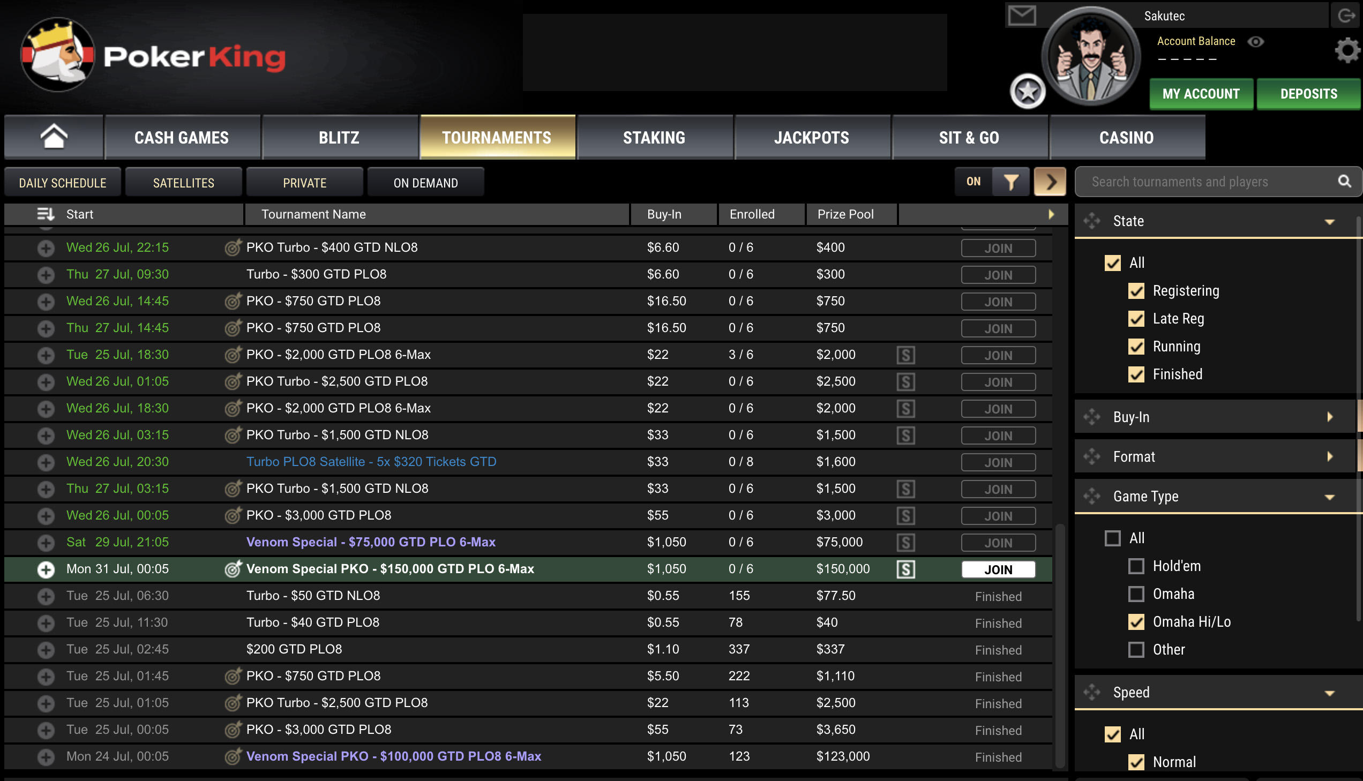Click the green DEPOSITS button

[x=1308, y=94]
